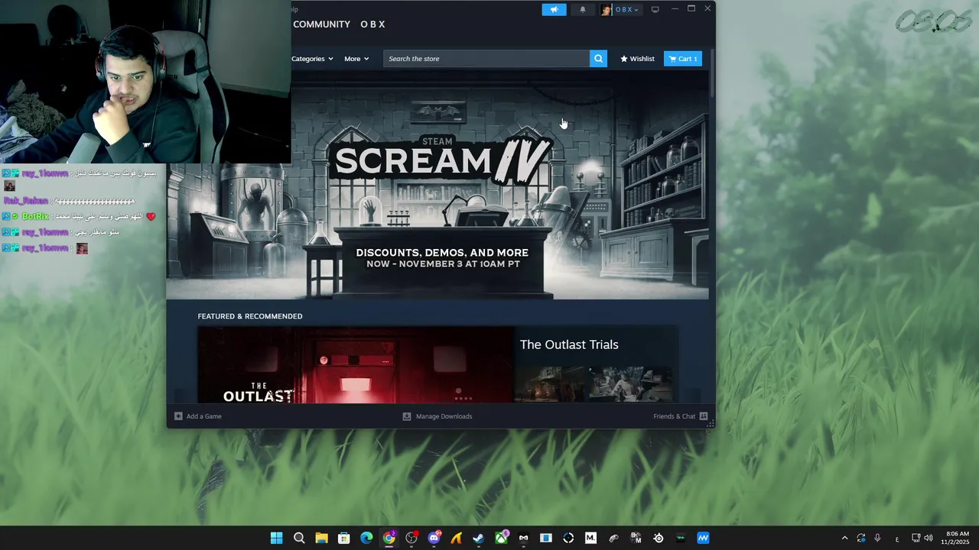Click the Friends & Chat plus icon
The height and width of the screenshot is (550, 979).
tap(704, 416)
